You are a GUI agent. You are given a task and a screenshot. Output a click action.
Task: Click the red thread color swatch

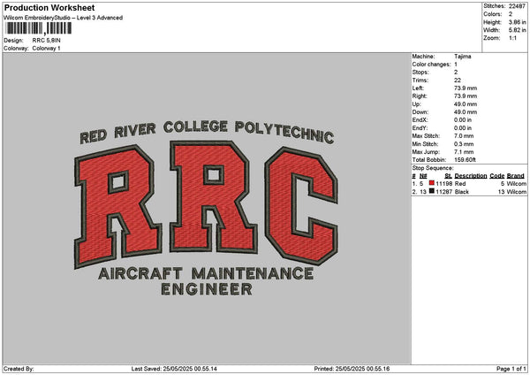pyautogui.click(x=432, y=183)
